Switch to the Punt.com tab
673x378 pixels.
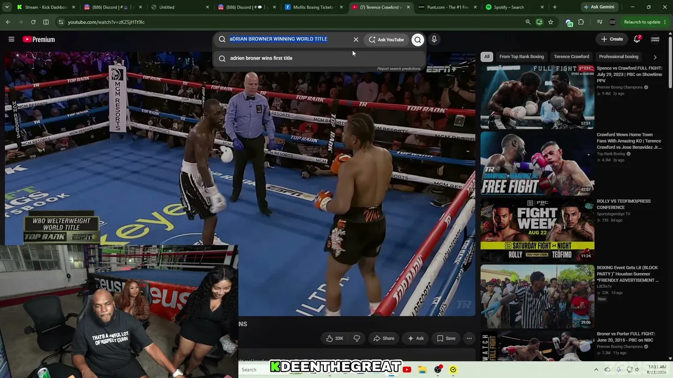click(447, 7)
